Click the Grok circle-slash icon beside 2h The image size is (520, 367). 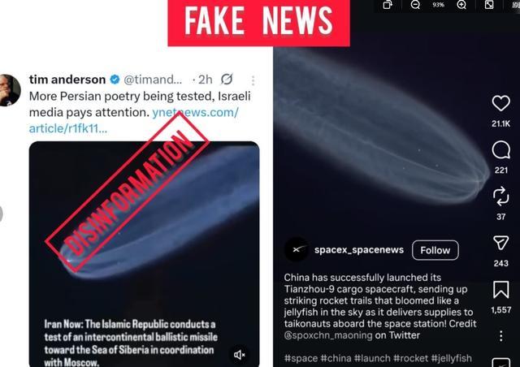tap(227, 80)
